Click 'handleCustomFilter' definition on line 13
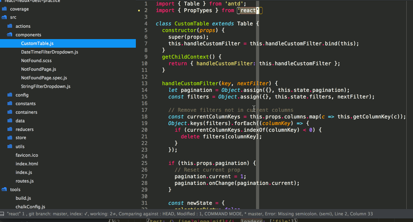The image size is (413, 222). click(190, 83)
